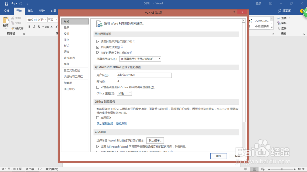Image resolution: width=307 pixels, height=172 pixels.
Task: Uncheck the default program notification checkbox
Action: pyautogui.click(x=98, y=147)
